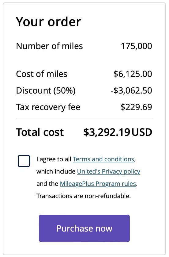
Task: Open United's Privacy policy link
Action: (x=109, y=171)
